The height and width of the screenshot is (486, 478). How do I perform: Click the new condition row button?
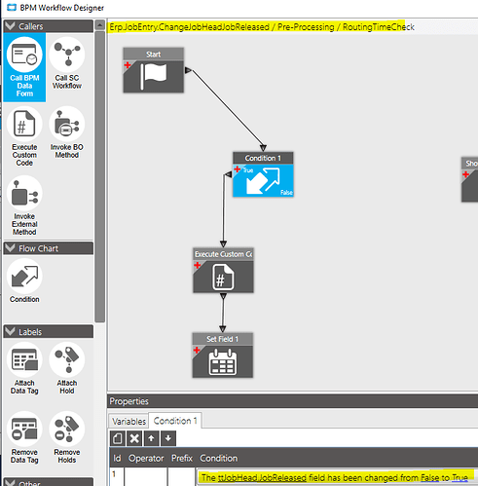(x=118, y=438)
